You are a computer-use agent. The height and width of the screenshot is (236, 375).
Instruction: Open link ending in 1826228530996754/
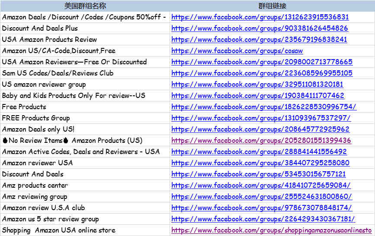[264, 107]
